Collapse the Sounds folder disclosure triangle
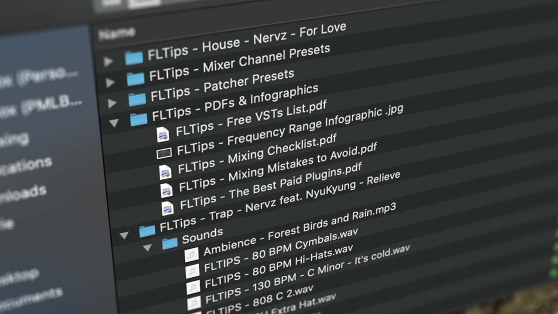This screenshot has width=558, height=314. 147,247
